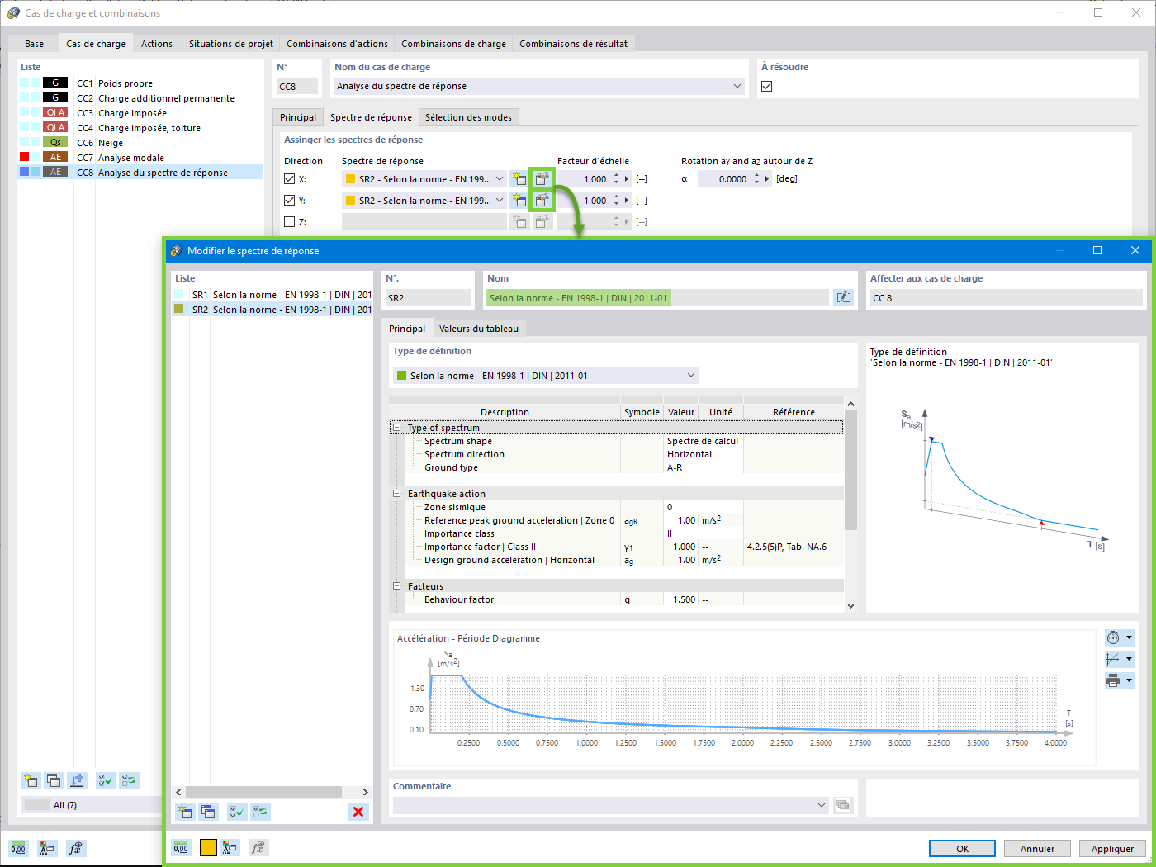The image size is (1156, 867).
Task: Open Situations de projet tab
Action: coord(231,44)
